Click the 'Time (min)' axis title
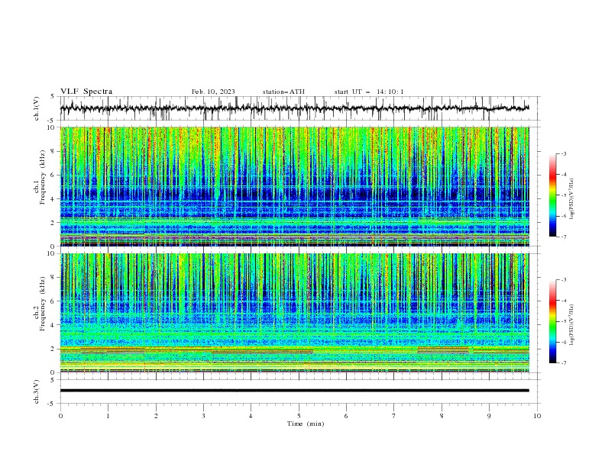Viewport: 605px width, 467px height. (x=306, y=424)
